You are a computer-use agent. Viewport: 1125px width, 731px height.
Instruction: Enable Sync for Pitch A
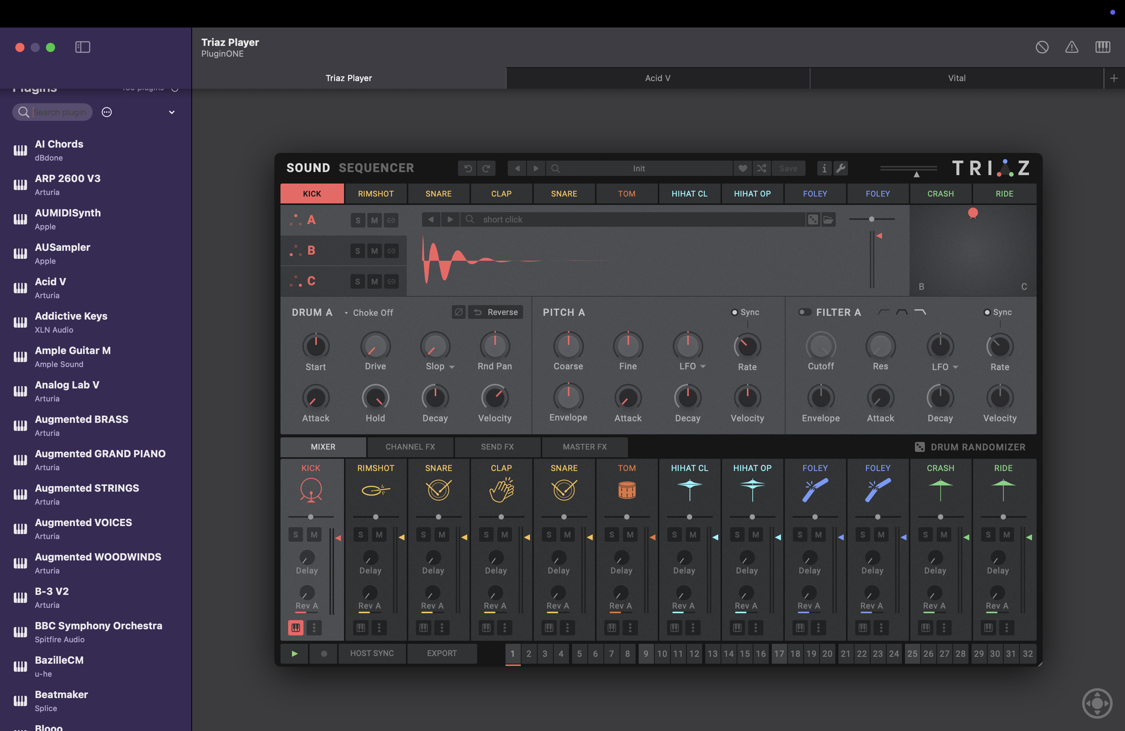tap(734, 312)
